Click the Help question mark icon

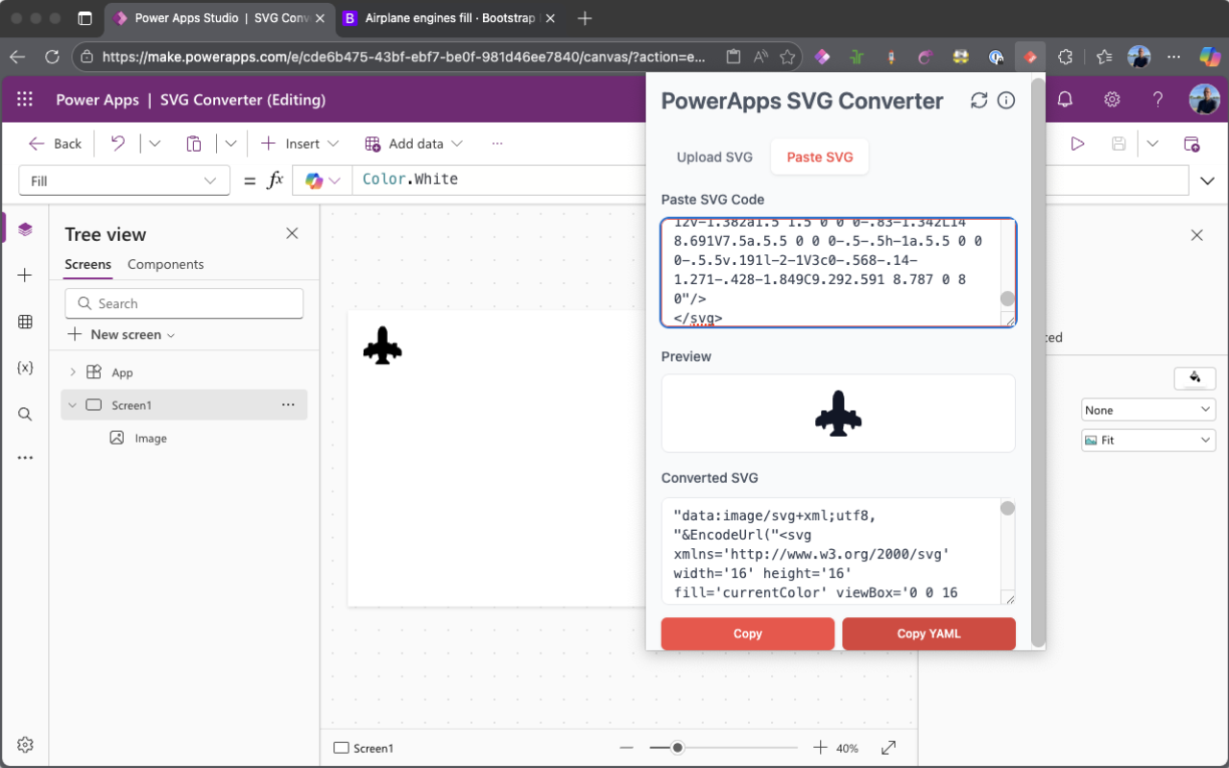point(1158,100)
